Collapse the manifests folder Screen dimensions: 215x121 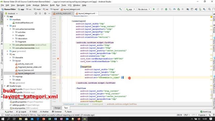tap(7, 19)
